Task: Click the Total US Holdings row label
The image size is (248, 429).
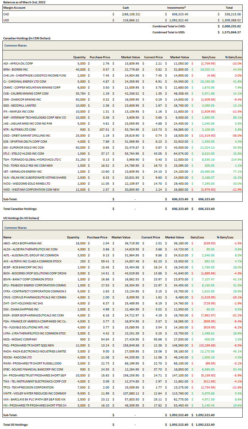Action: (x=16, y=424)
